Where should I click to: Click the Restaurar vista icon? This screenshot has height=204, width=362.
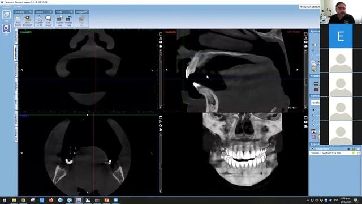point(68,19)
